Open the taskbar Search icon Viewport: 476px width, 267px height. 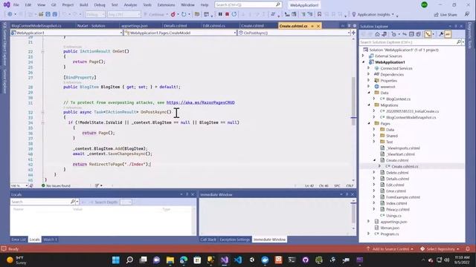[x=129, y=260]
